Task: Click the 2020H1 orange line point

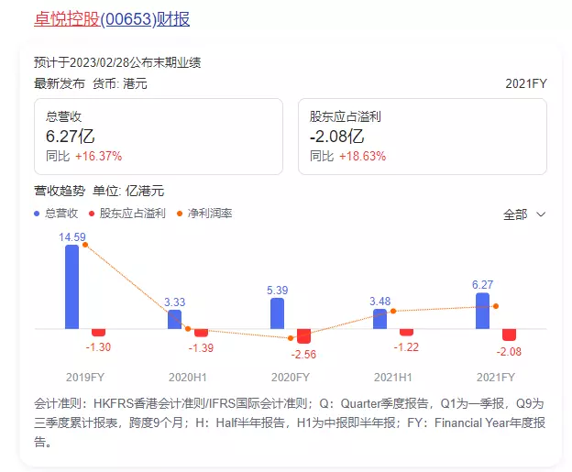Action: coord(188,329)
